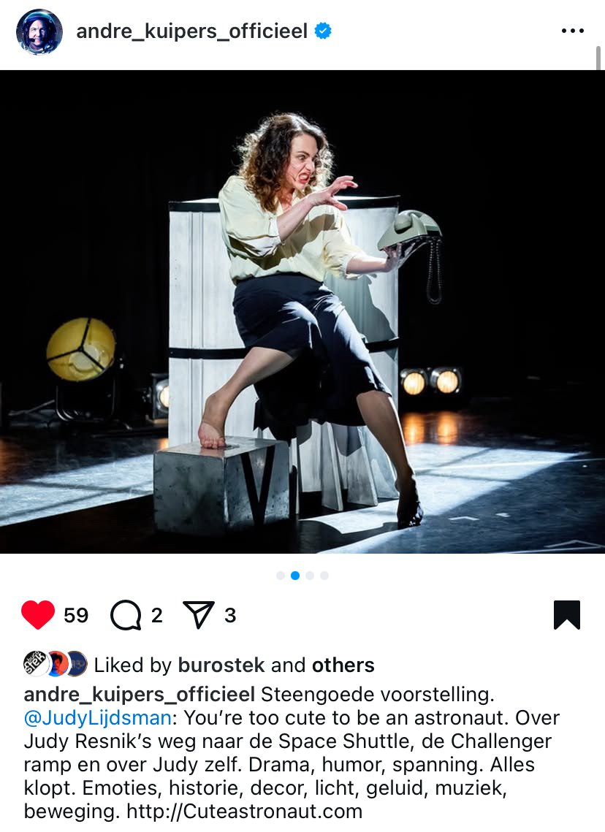
Task: Unlike the post via red heart
Action: pyautogui.click(x=38, y=614)
